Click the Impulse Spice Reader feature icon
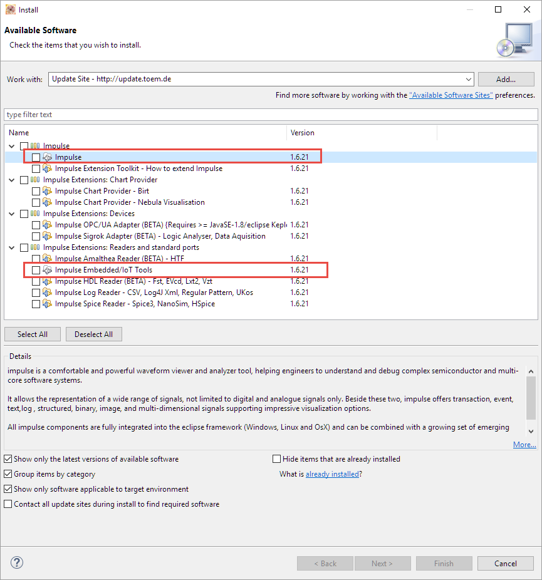The image size is (542, 580). (47, 304)
